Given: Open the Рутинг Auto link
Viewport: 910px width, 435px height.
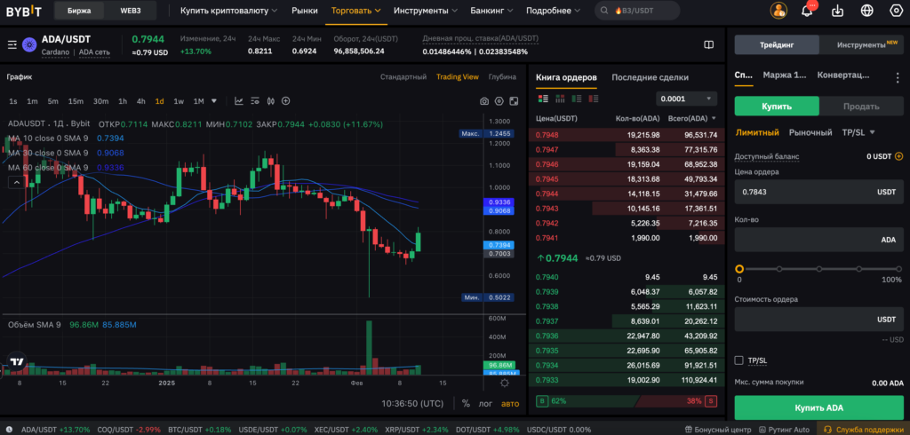Looking at the screenshot, I should click(x=784, y=430).
